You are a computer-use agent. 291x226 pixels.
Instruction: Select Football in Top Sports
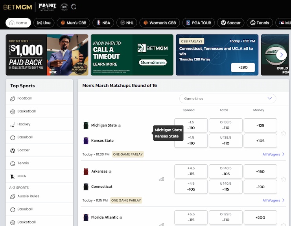coord(39,98)
